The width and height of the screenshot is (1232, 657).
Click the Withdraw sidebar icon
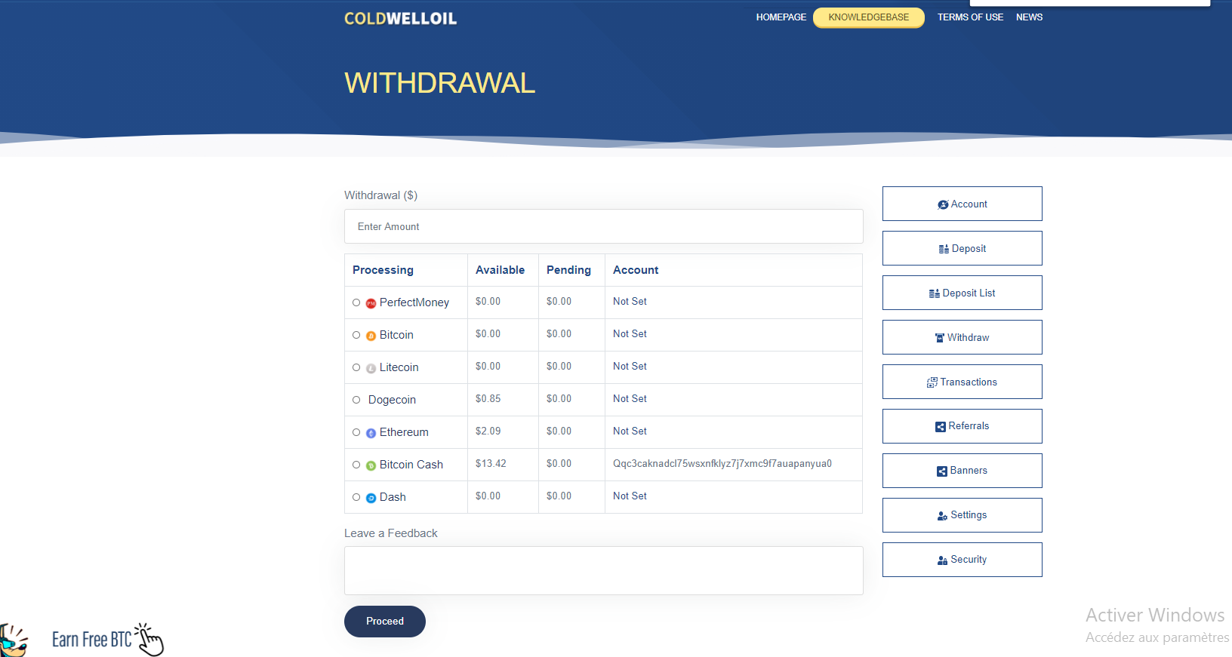(x=940, y=338)
